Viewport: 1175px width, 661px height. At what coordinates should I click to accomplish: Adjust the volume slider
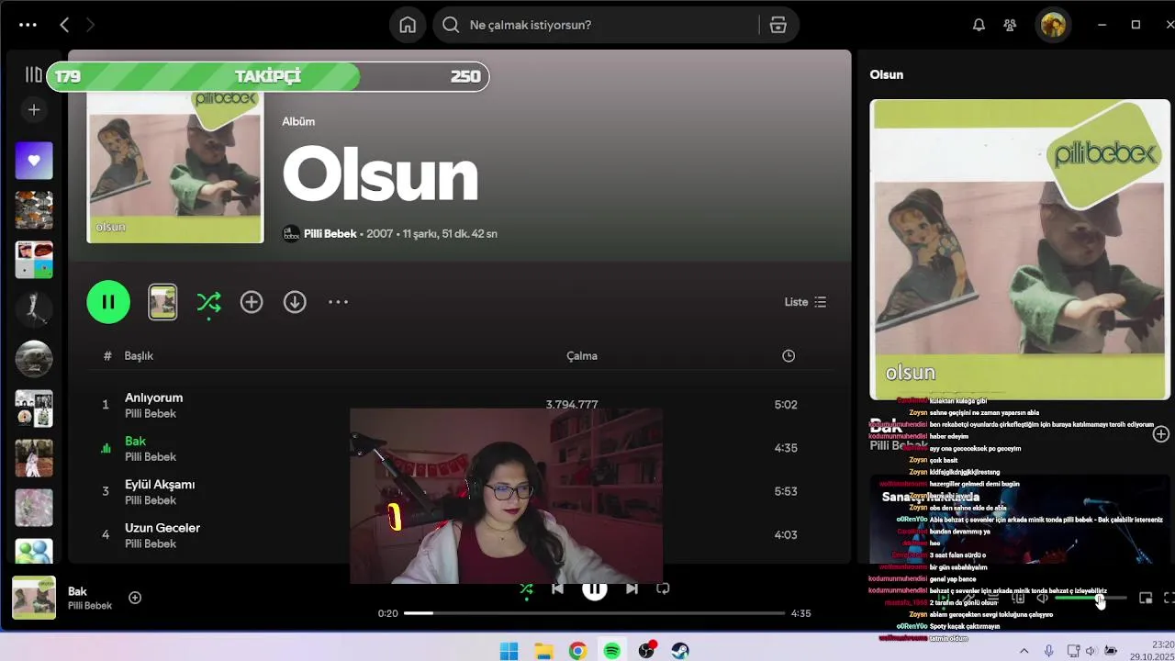coord(1091,599)
